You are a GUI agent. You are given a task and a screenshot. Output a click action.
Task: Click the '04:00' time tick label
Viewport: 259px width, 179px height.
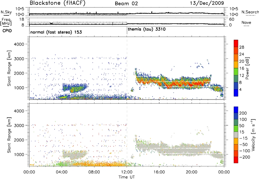point(62,172)
